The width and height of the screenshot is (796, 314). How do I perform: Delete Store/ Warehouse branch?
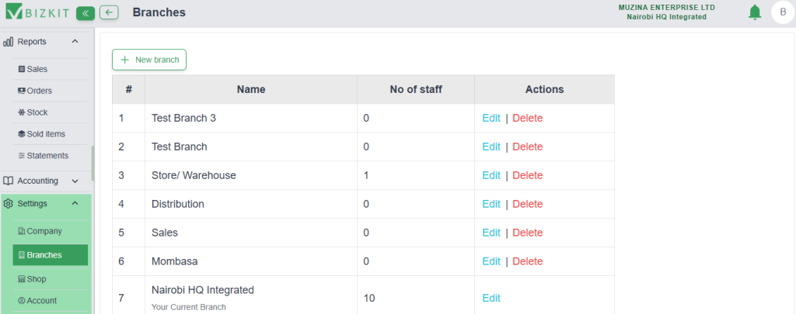[528, 175]
